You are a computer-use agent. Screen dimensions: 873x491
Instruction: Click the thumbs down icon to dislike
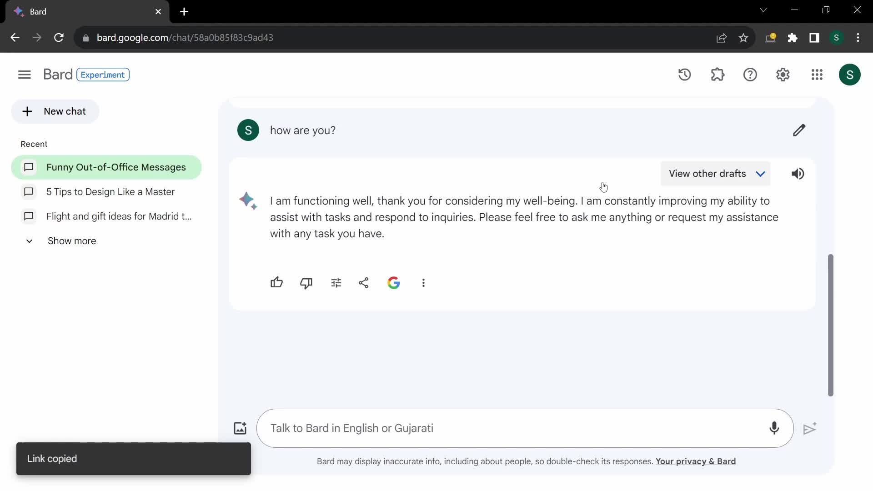pos(306,283)
